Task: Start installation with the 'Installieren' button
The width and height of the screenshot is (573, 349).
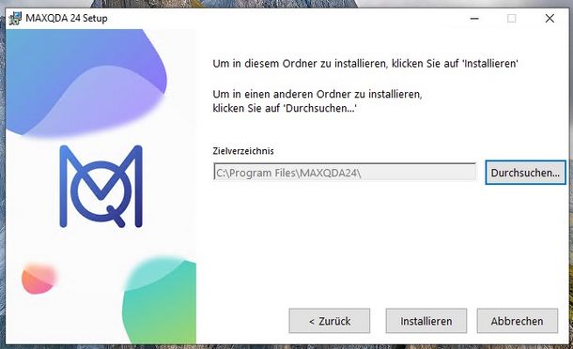Action: 426,321
